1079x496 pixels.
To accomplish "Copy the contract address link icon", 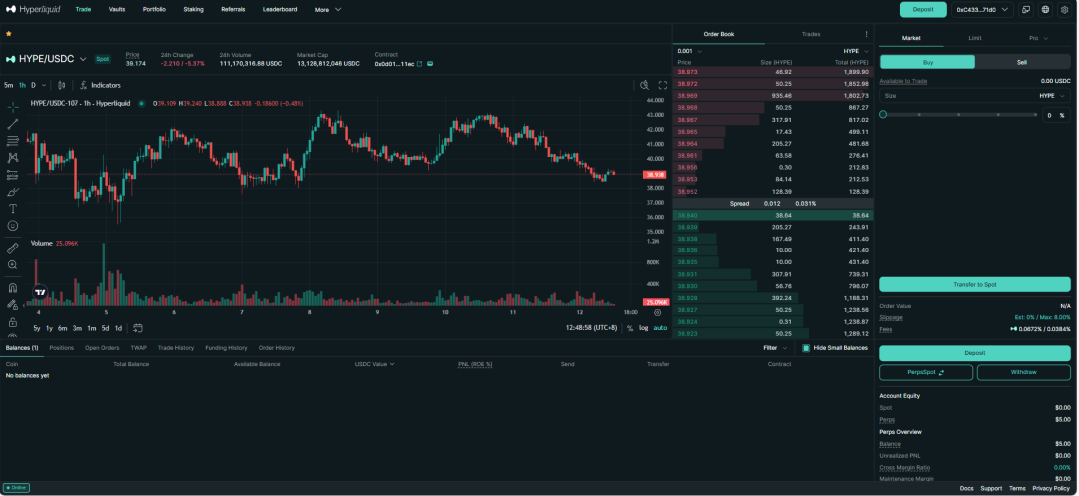I will (419, 64).
